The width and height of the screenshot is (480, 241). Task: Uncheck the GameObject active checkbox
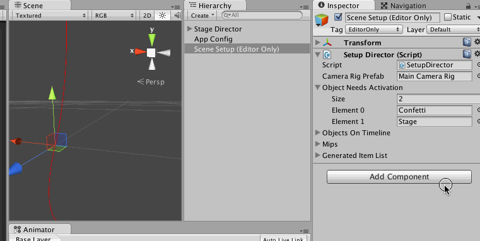338,17
